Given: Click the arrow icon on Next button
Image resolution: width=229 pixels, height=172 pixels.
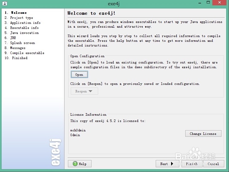Looking at the screenshot, I should [172, 164].
